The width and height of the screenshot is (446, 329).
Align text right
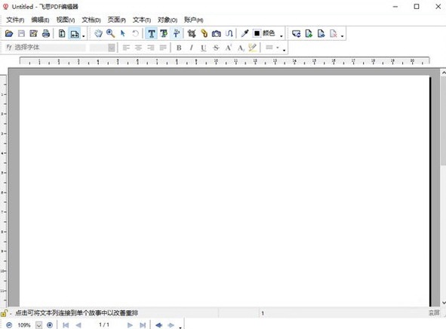[x=150, y=48]
